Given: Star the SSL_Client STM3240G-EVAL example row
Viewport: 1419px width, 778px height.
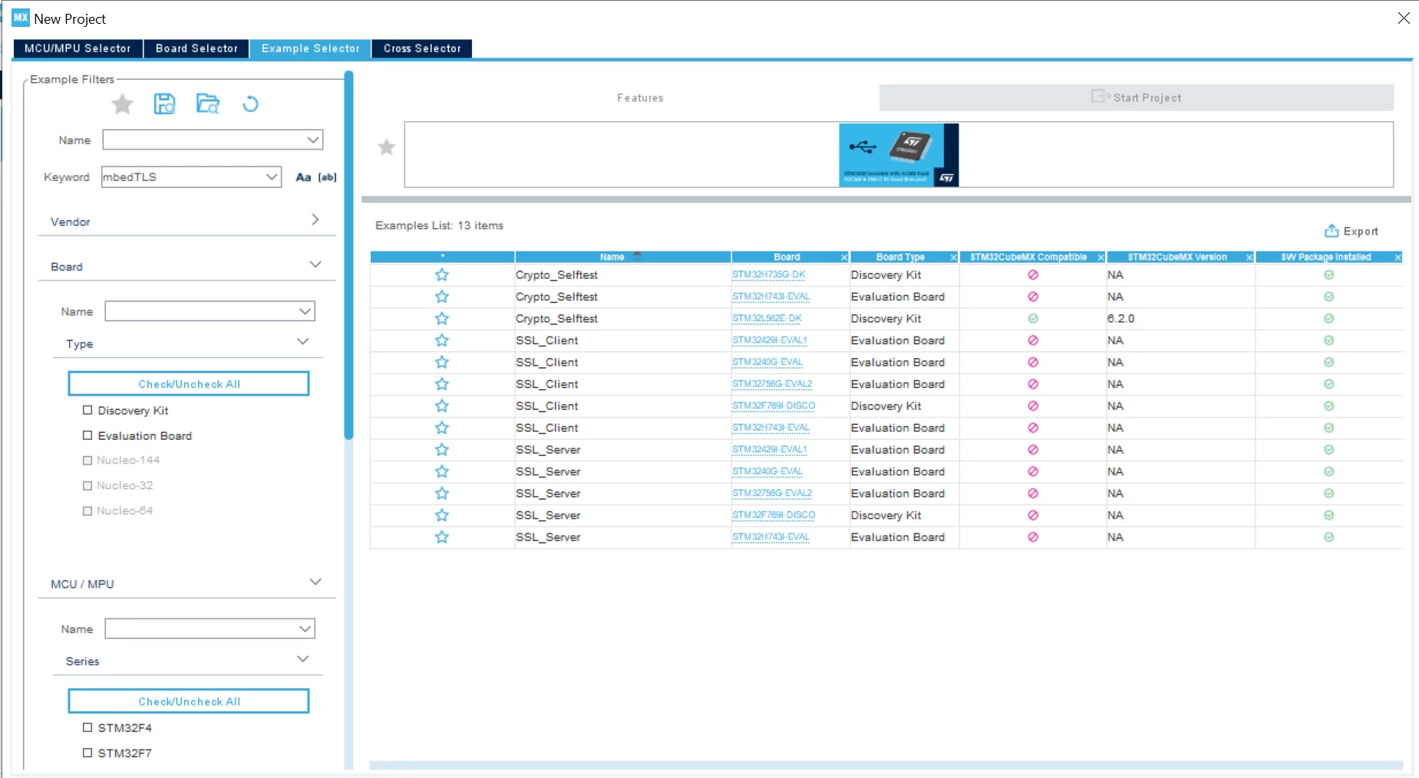Looking at the screenshot, I should pos(442,363).
